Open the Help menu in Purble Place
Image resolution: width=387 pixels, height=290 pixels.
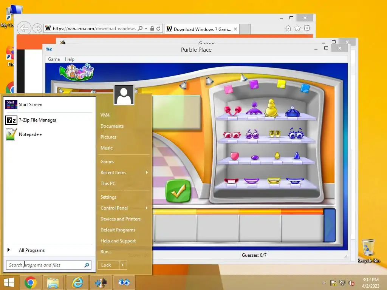click(x=70, y=59)
